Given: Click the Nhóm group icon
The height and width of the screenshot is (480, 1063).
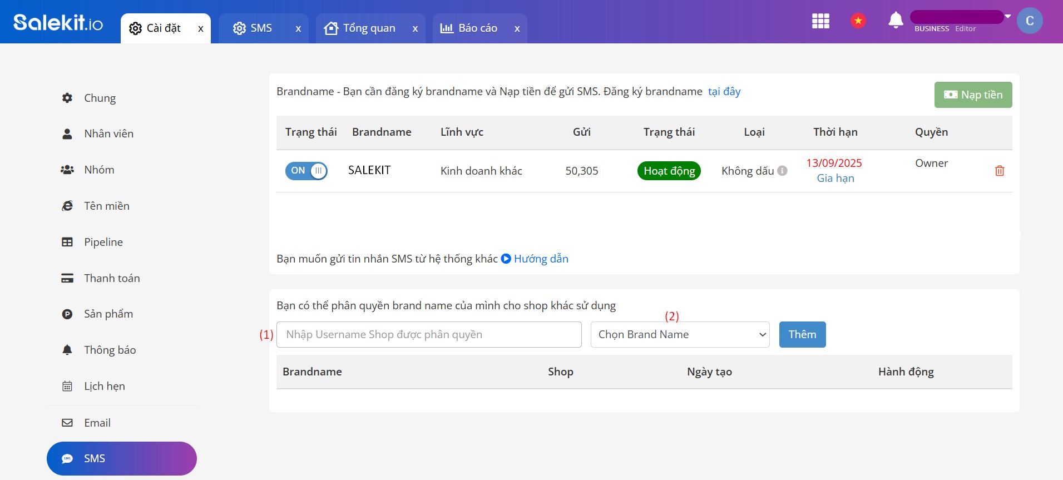Looking at the screenshot, I should (67, 170).
